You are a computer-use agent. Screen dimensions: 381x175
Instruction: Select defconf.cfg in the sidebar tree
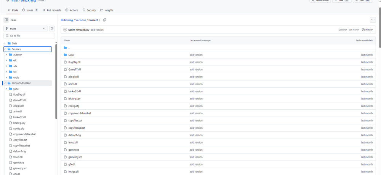click(19, 151)
